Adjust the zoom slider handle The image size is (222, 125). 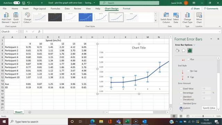click(203, 116)
